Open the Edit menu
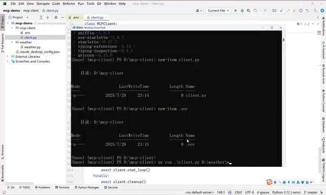This screenshot has height=195, width=326. [21, 4]
